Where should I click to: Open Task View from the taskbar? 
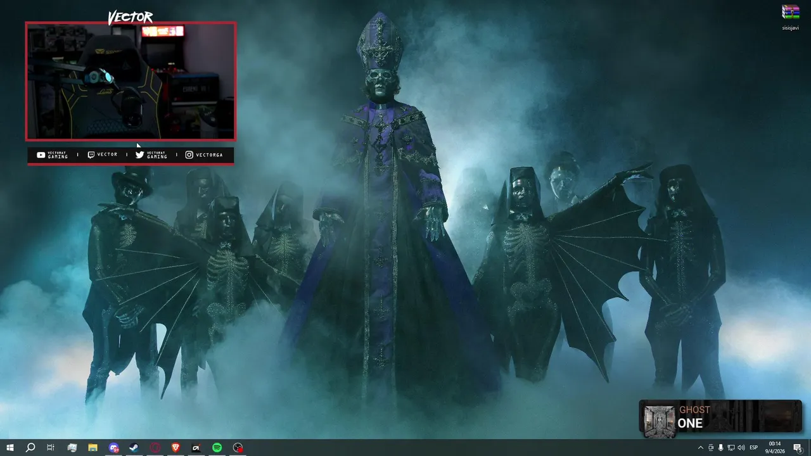(51, 448)
